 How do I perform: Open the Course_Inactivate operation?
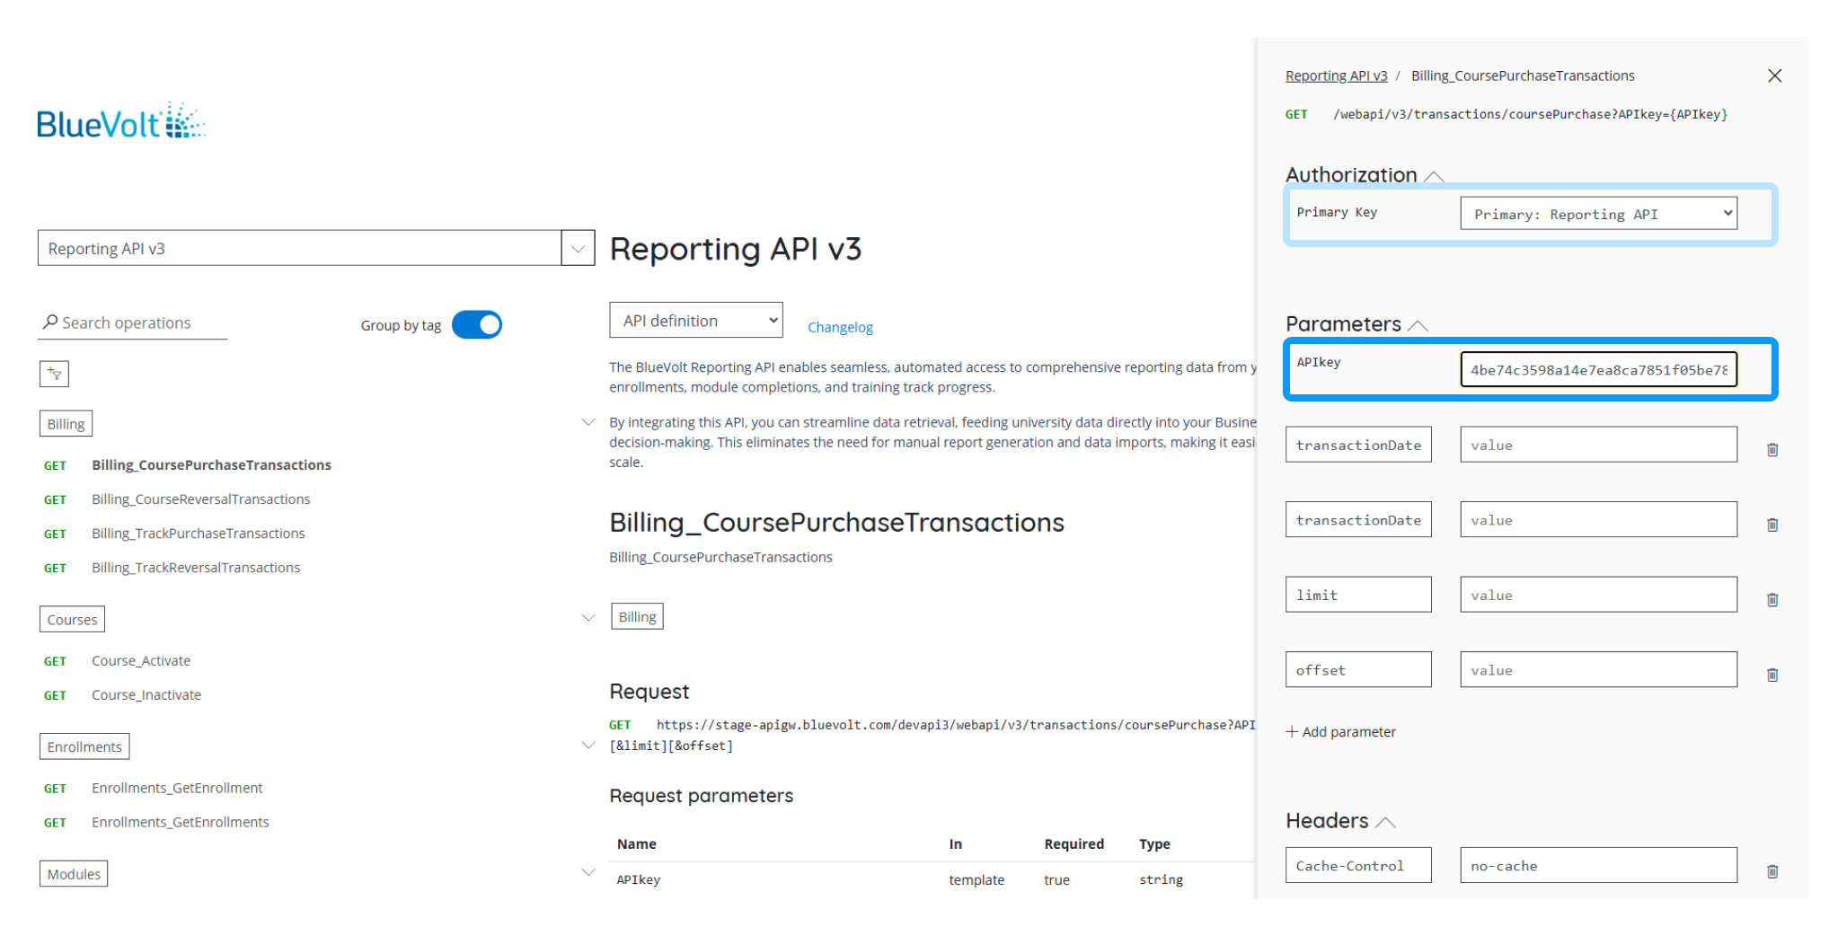(x=146, y=695)
